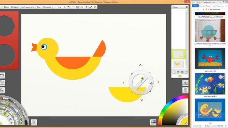The height and width of the screenshot is (128, 228).
Task: Open the fish and crab underwater thumbnail
Action: tap(210, 84)
